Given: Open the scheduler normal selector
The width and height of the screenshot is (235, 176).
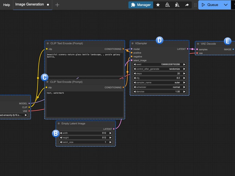Looking at the screenshot, I should click(159, 87).
